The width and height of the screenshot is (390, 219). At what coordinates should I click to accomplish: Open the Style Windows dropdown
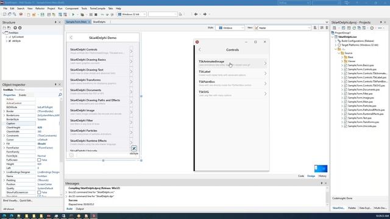coord(243,28)
